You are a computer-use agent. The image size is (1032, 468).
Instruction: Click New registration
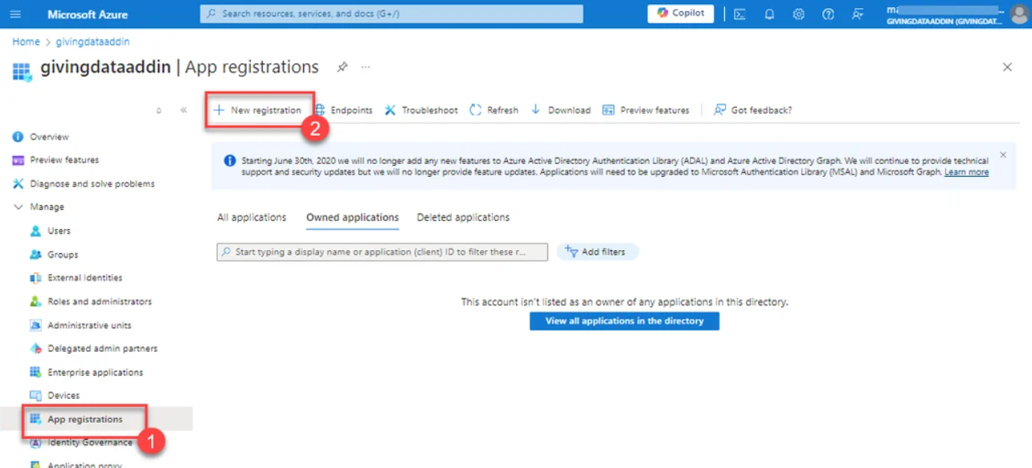pos(258,110)
